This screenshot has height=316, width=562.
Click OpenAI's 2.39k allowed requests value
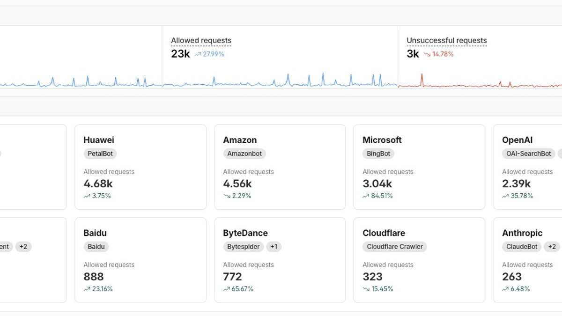(517, 184)
